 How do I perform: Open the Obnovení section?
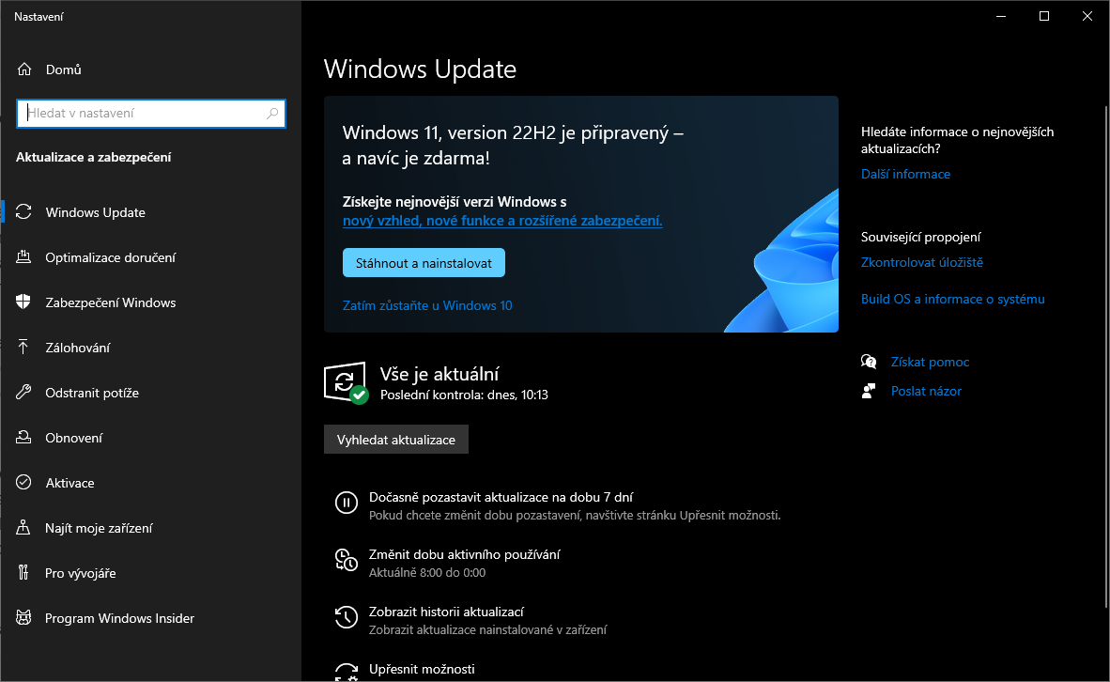[x=151, y=438]
